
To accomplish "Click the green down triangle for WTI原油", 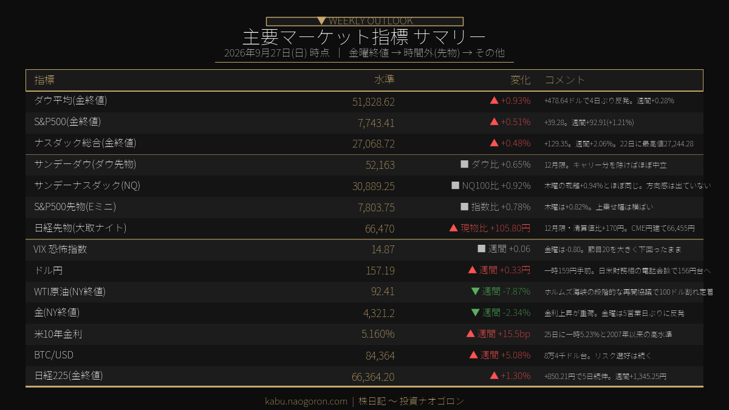I will (x=476, y=292).
